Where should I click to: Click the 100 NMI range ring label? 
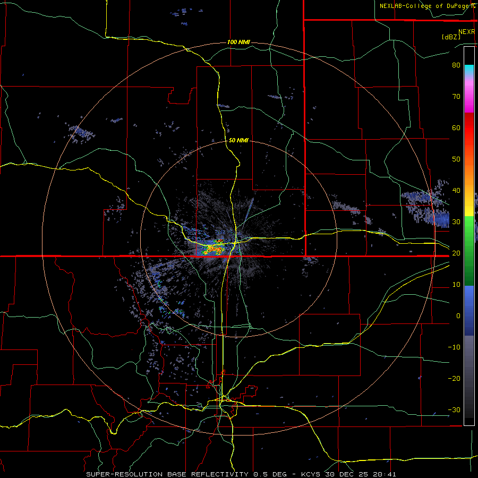[x=238, y=42]
